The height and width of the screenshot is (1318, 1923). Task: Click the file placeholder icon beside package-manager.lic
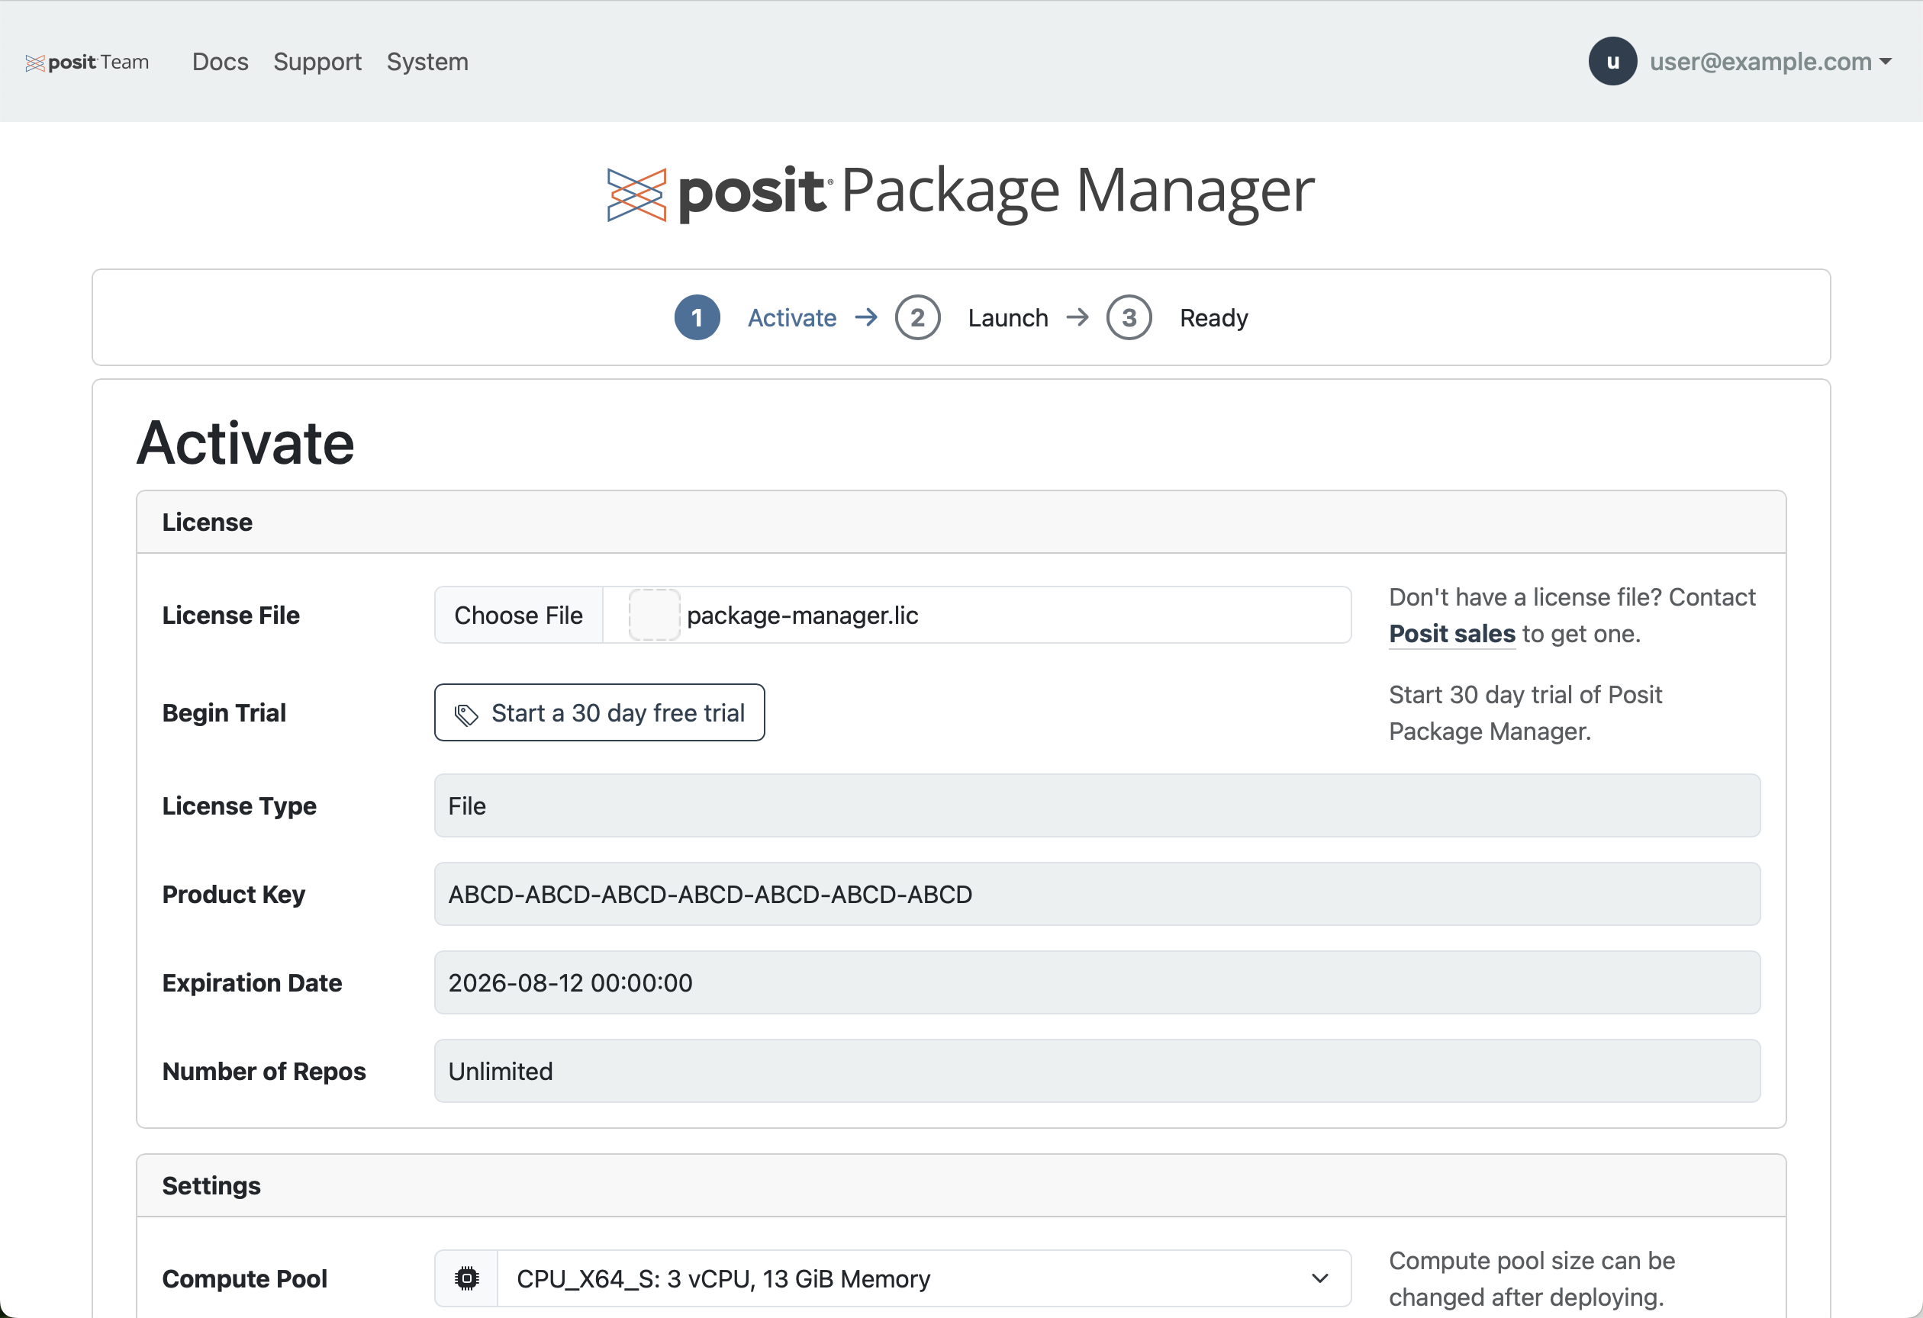[654, 614]
